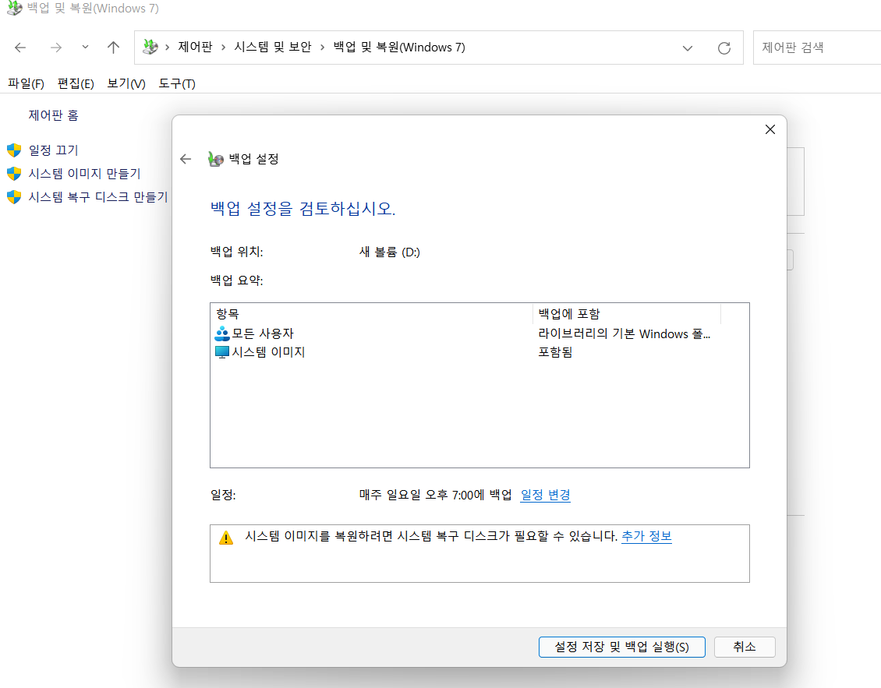Screen dimensions: 881x688
Task: Click the 일정 변경 link
Action: 545,495
